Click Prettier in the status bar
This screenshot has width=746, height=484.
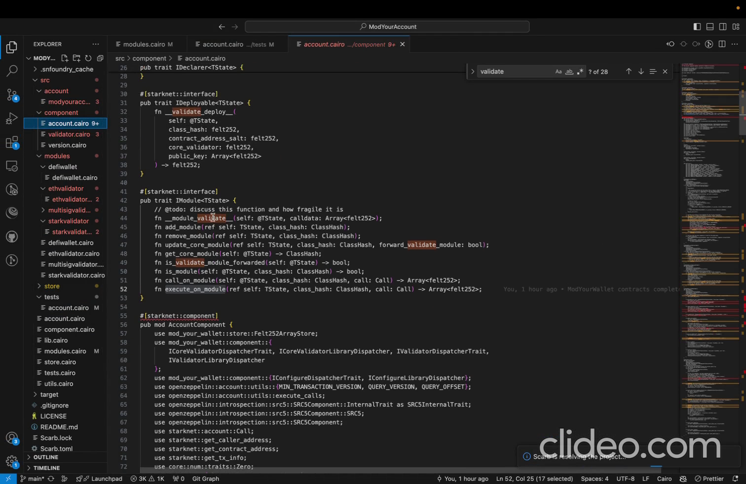tap(709, 479)
